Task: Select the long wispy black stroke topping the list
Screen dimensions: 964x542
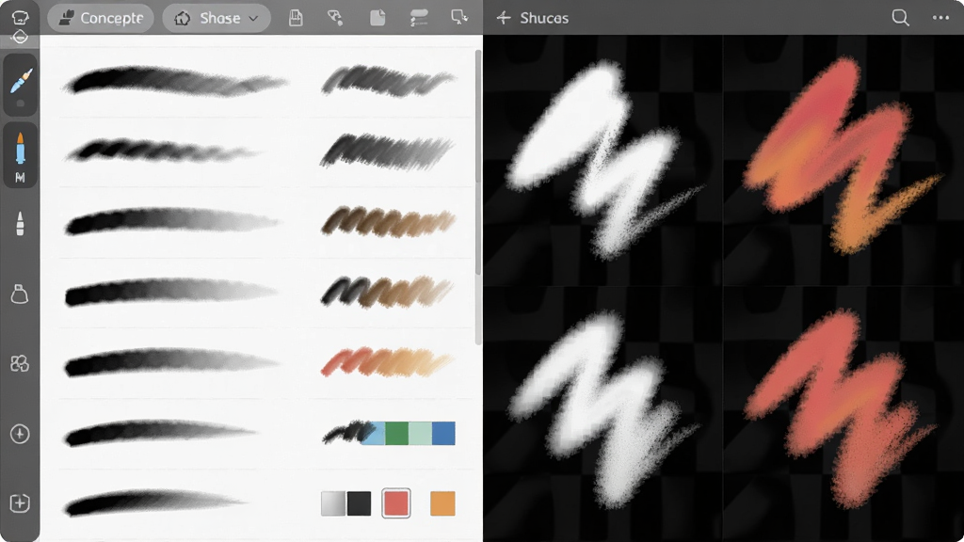Action: point(174,81)
